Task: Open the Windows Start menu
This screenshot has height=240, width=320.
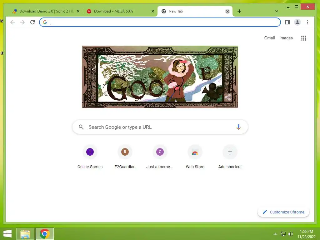Action: pos(7,234)
